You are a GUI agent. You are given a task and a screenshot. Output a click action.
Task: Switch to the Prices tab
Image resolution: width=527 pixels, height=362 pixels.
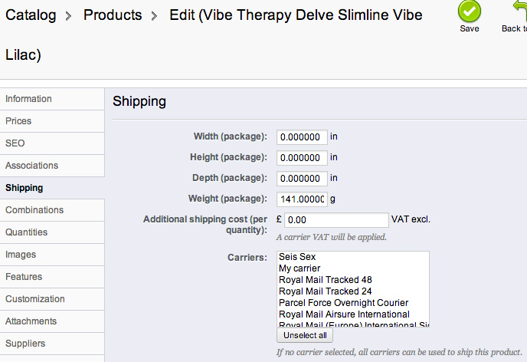coord(18,121)
